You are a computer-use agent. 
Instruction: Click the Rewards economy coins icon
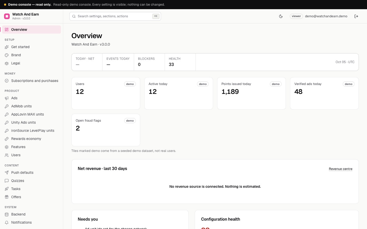coord(7,139)
